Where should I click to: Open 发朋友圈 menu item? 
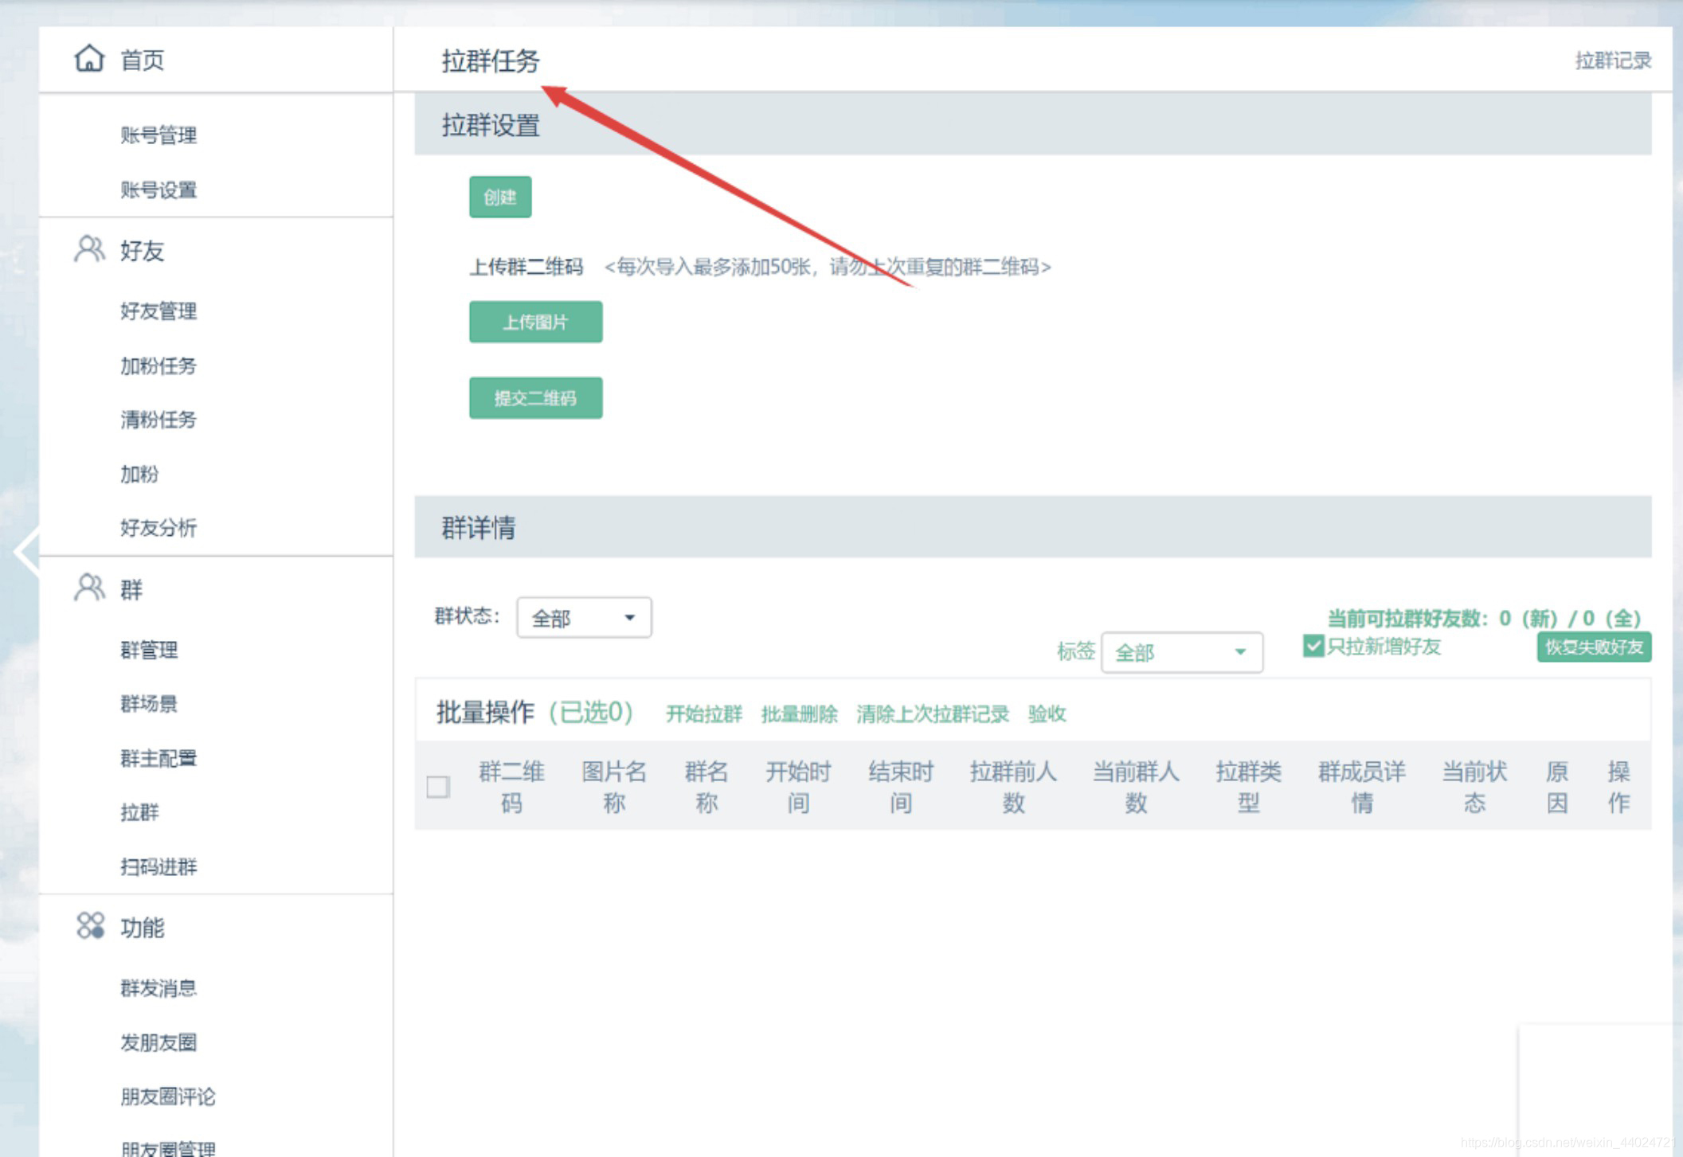159,1042
